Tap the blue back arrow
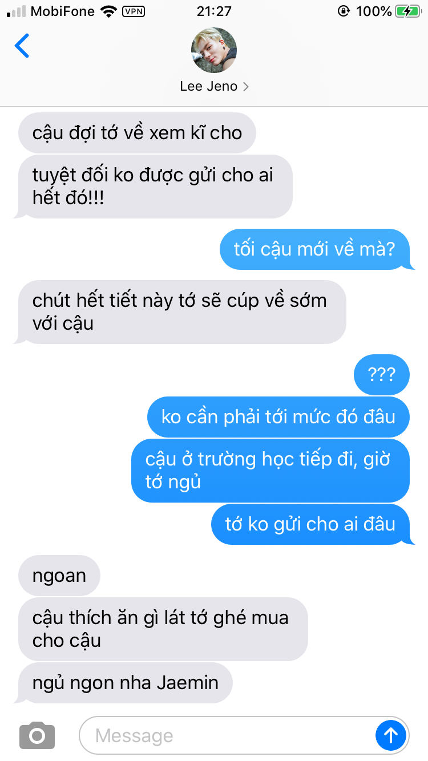 coord(22,46)
